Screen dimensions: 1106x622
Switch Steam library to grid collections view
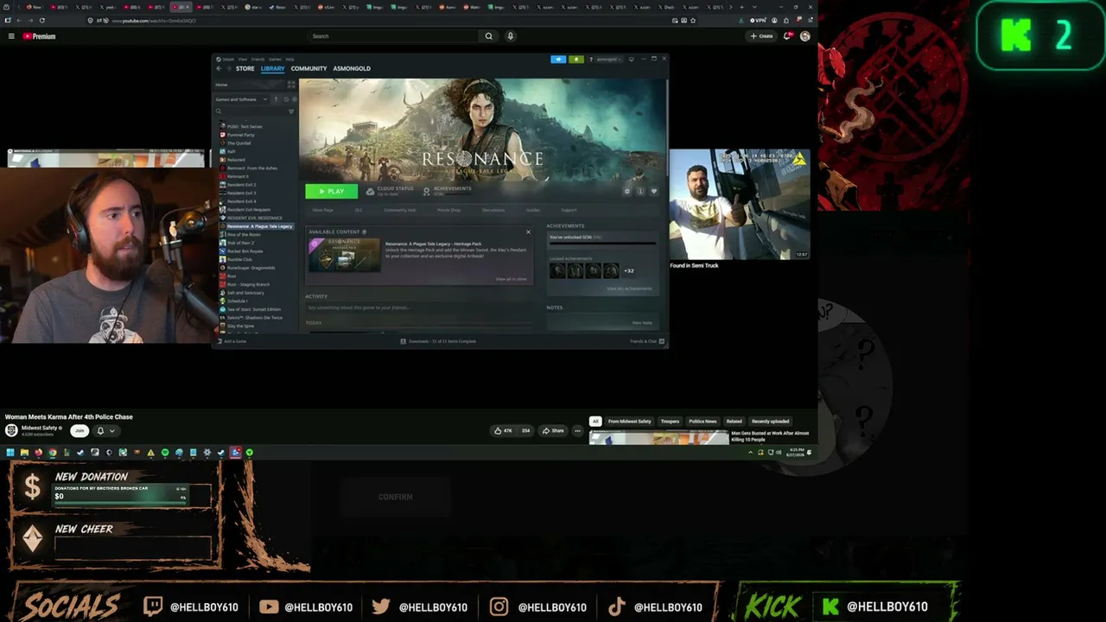291,85
